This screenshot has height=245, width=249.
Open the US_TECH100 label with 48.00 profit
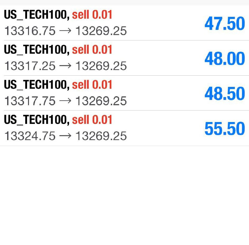click(x=37, y=50)
